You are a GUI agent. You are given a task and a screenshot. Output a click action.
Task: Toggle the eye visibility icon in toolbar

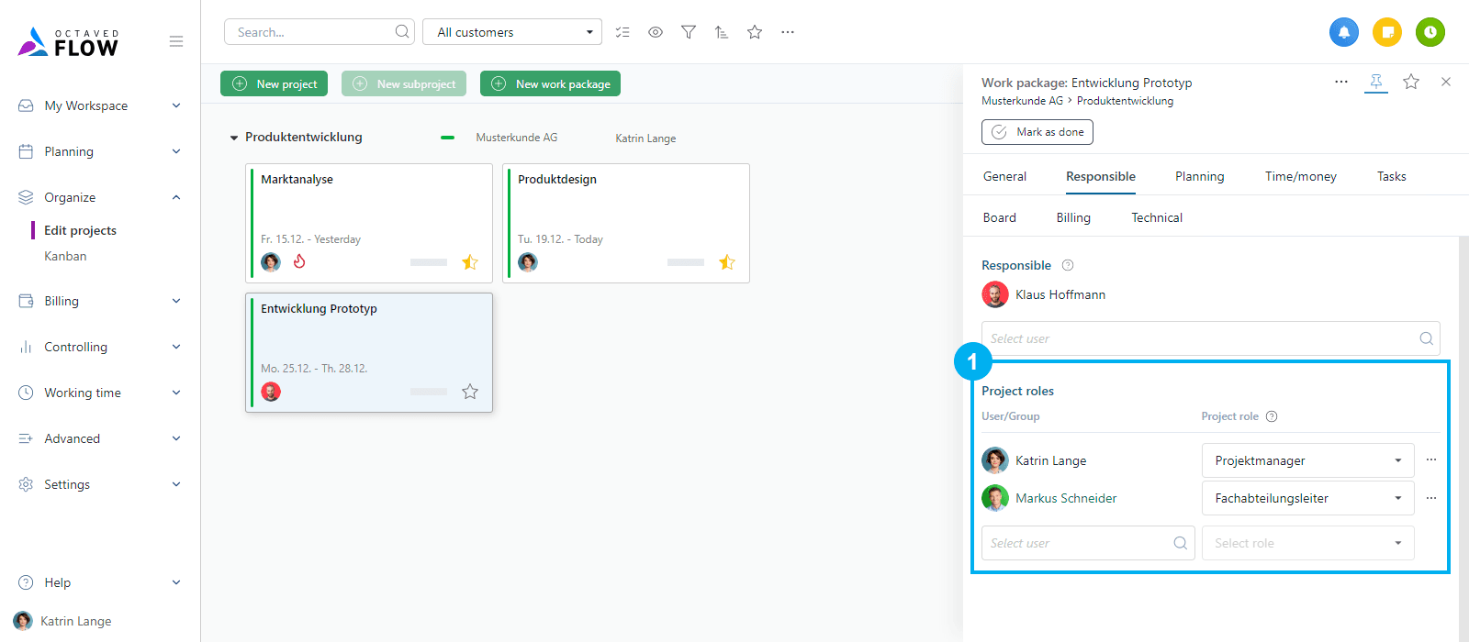pyautogui.click(x=656, y=32)
